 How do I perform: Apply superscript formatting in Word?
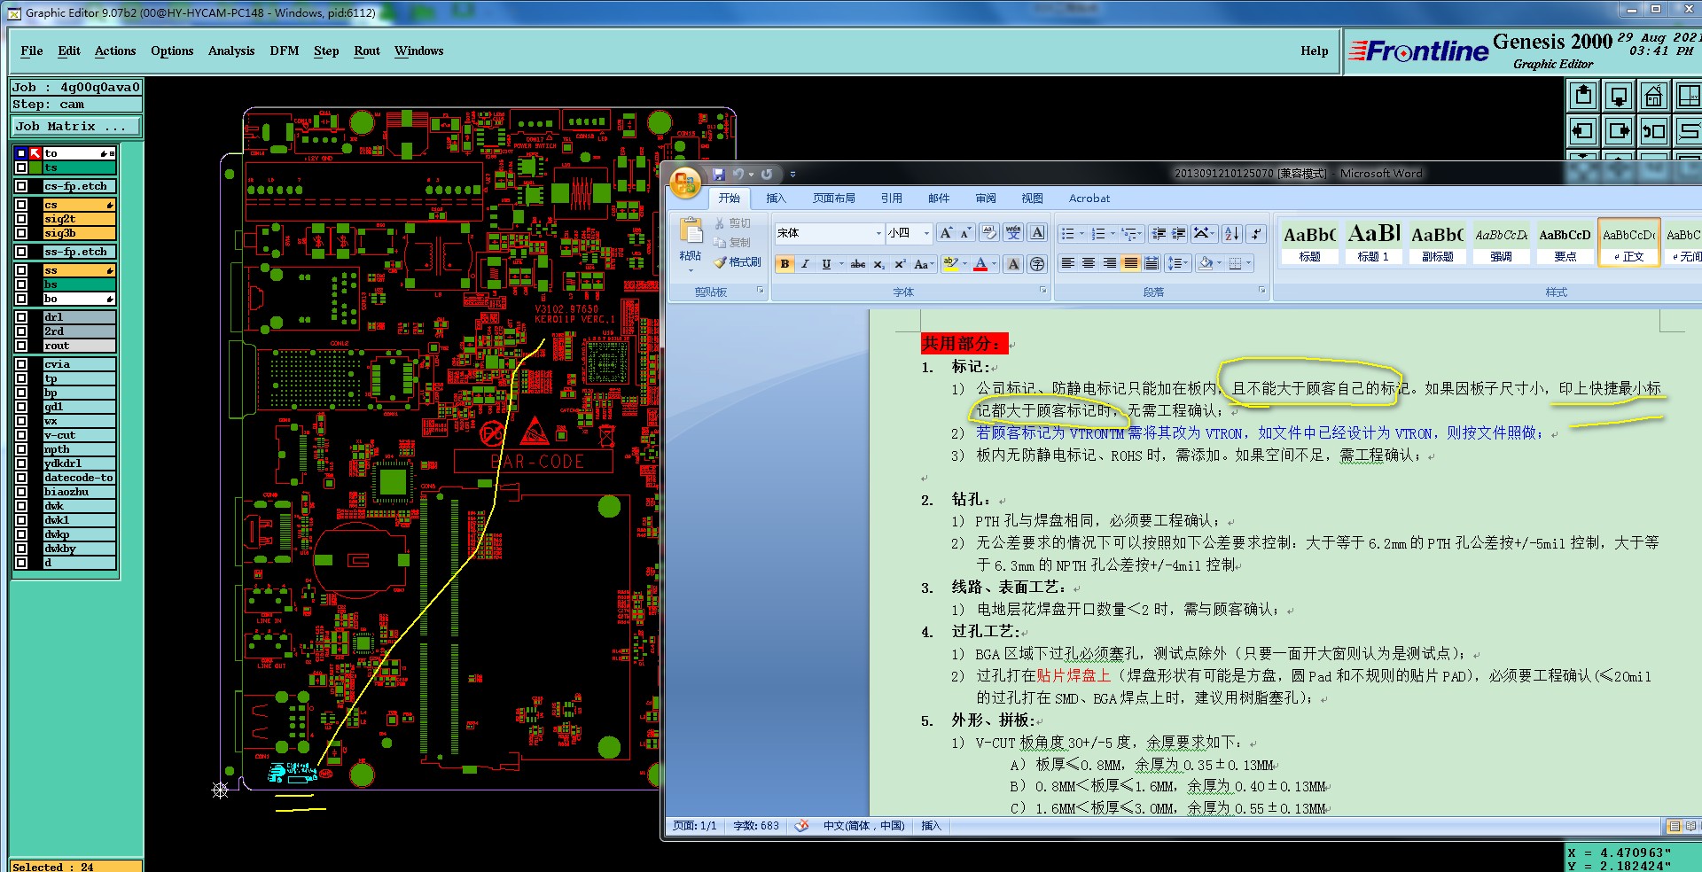pyautogui.click(x=900, y=264)
